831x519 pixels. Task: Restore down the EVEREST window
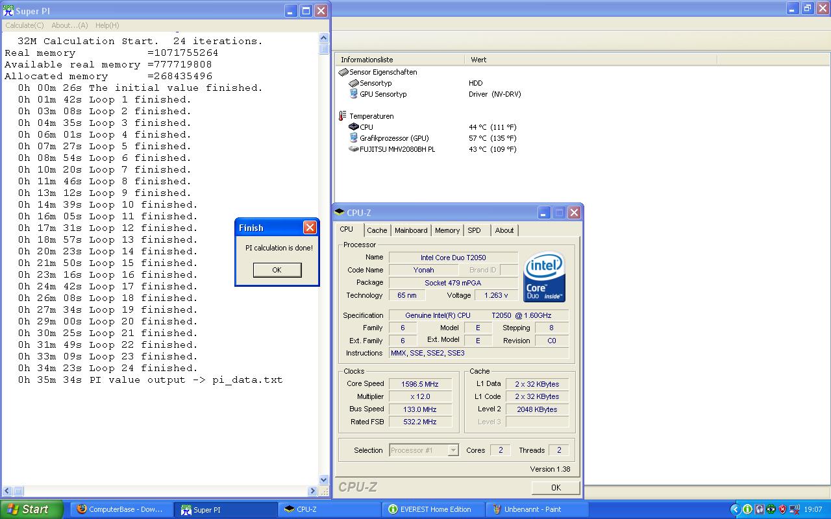pyautogui.click(x=808, y=8)
